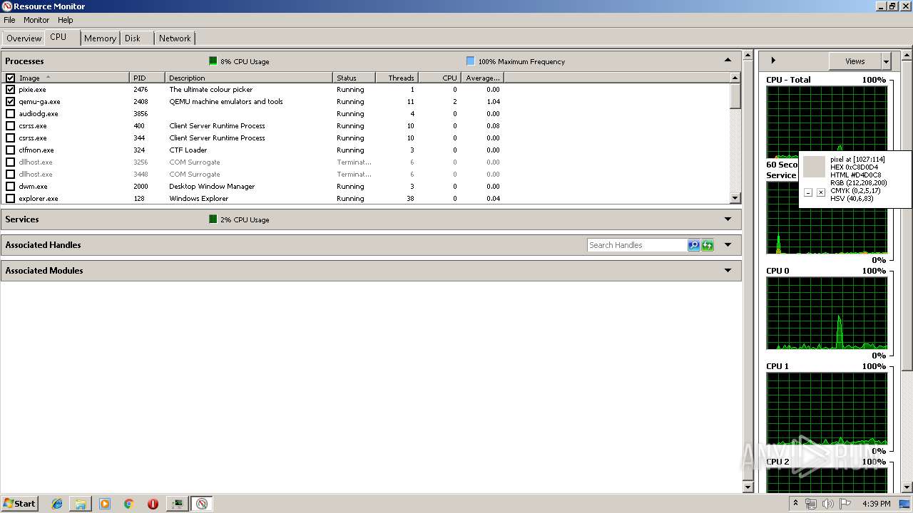Click the Resource Monitor title bar icon
The width and height of the screenshot is (913, 513).
pos(7,6)
